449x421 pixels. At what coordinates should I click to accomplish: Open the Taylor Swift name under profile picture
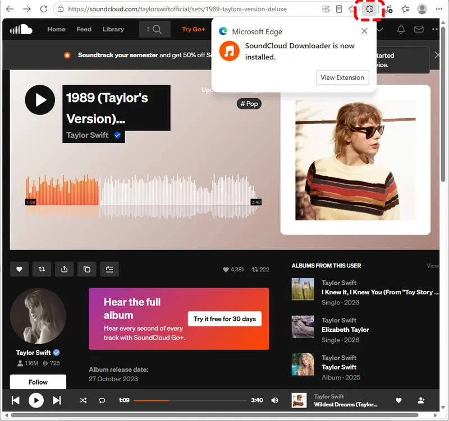click(34, 353)
